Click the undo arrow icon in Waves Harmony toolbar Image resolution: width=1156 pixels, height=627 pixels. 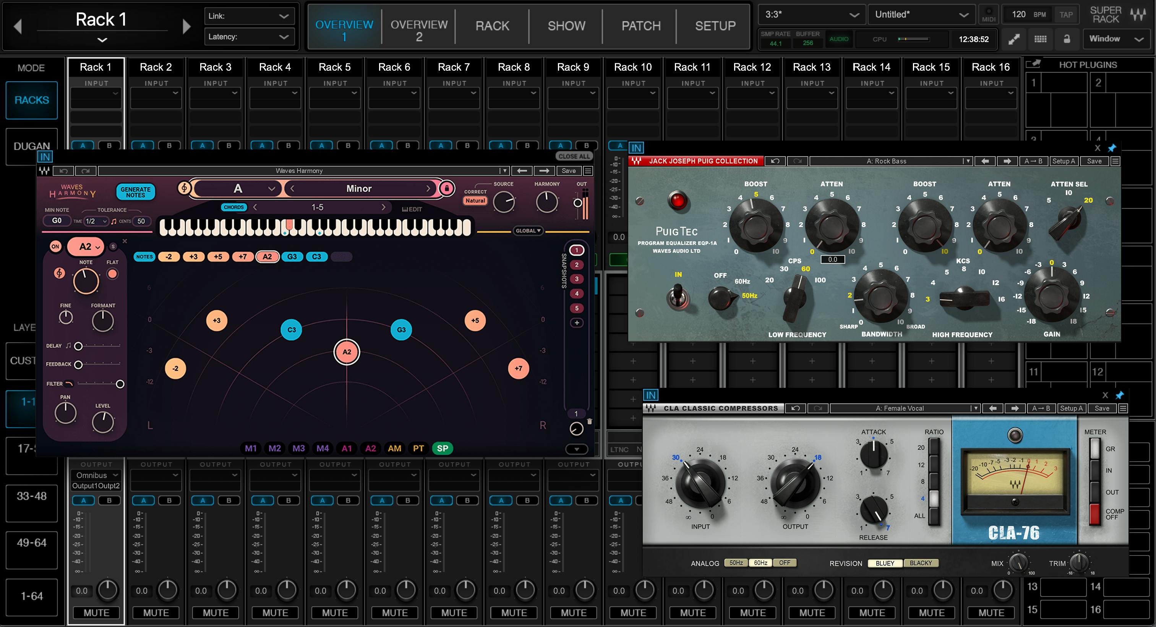click(63, 171)
